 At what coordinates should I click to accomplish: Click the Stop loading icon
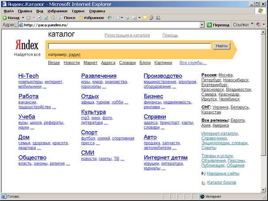click(39, 18)
